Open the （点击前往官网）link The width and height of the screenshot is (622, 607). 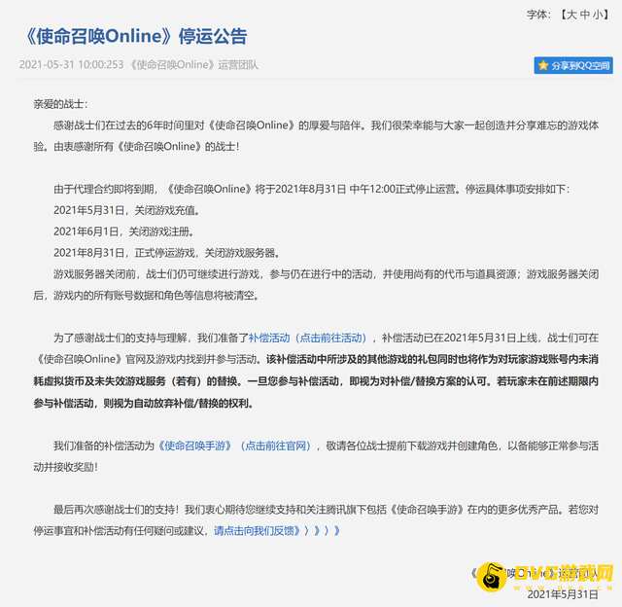tap(276, 446)
